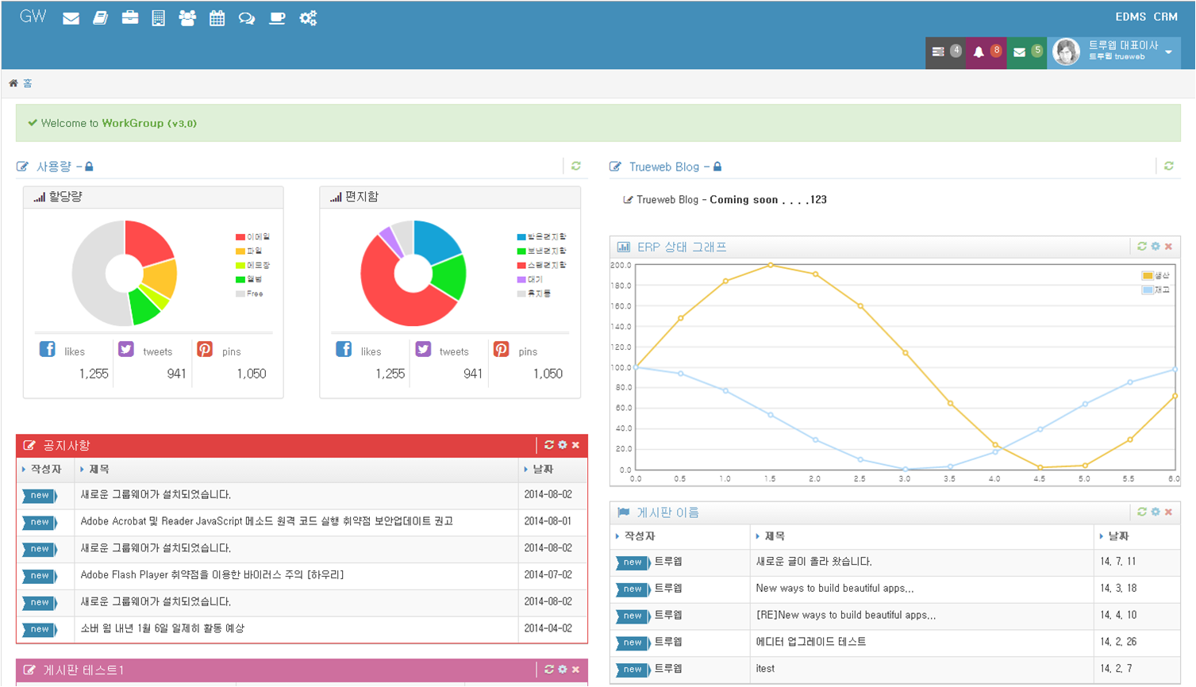This screenshot has width=1196, height=687.
Task: Open the calculator icon in top navigation
Action: click(x=159, y=18)
